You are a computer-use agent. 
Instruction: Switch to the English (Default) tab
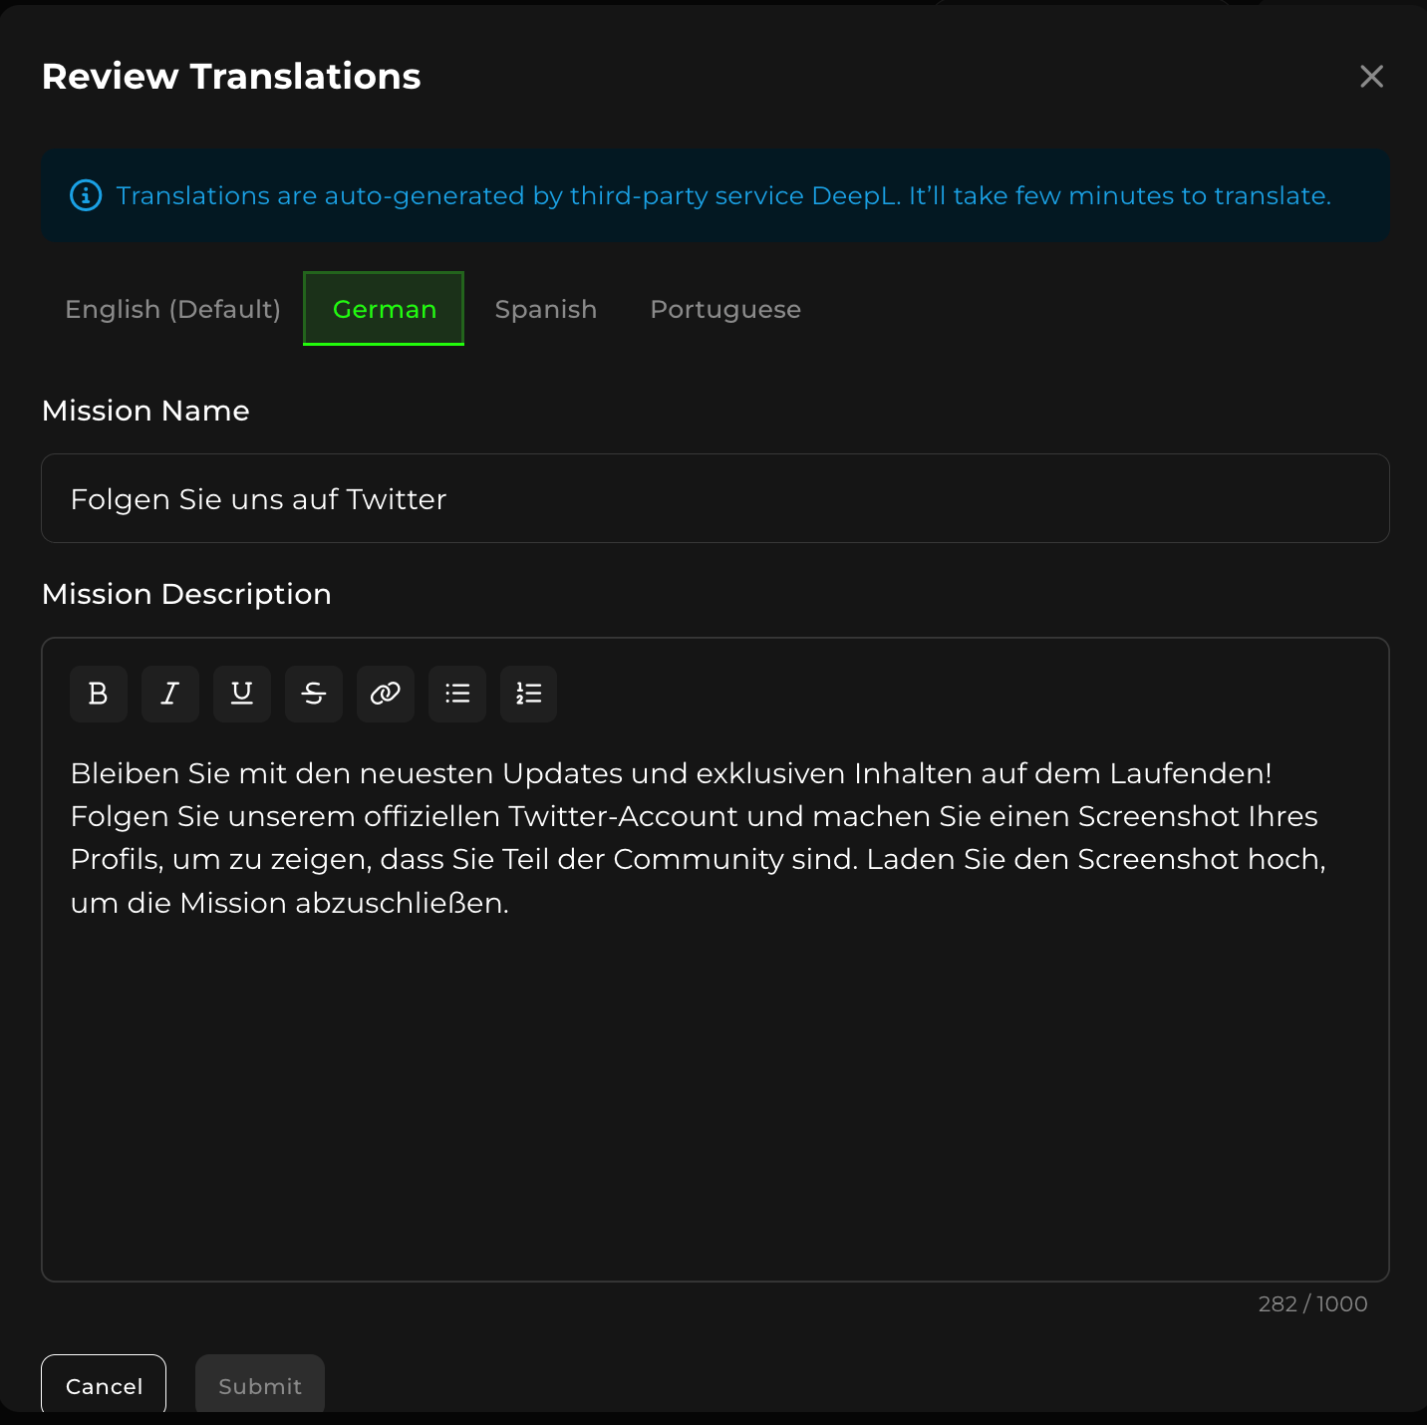[172, 310]
